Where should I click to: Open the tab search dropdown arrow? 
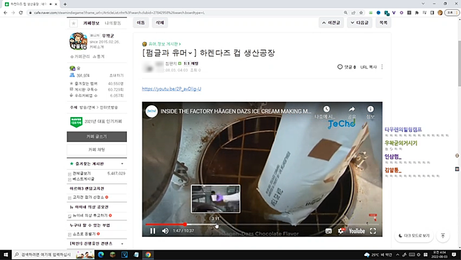(x=423, y=4)
